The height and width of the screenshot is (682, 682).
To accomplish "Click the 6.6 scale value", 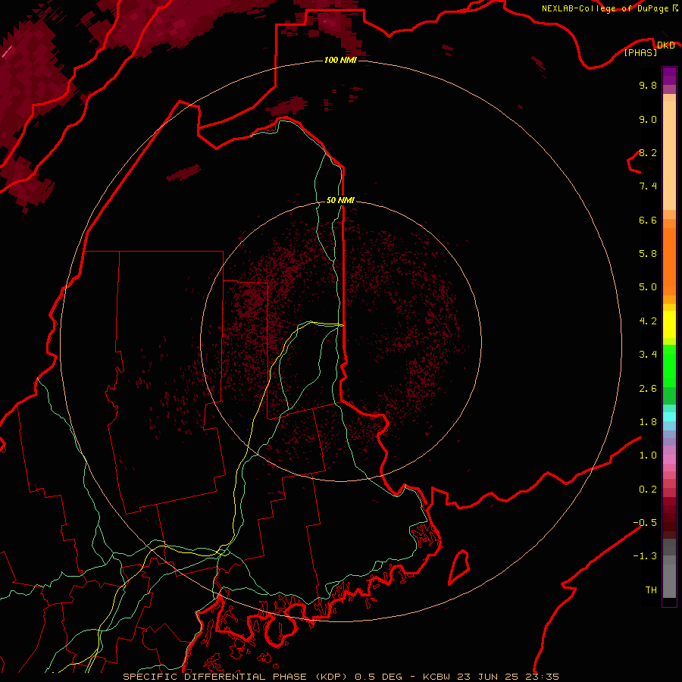I will click(x=648, y=220).
